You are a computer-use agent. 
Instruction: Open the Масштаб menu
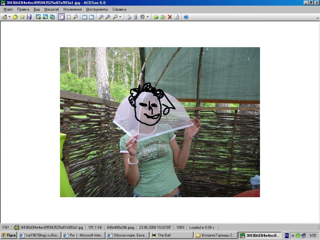(x=51, y=9)
